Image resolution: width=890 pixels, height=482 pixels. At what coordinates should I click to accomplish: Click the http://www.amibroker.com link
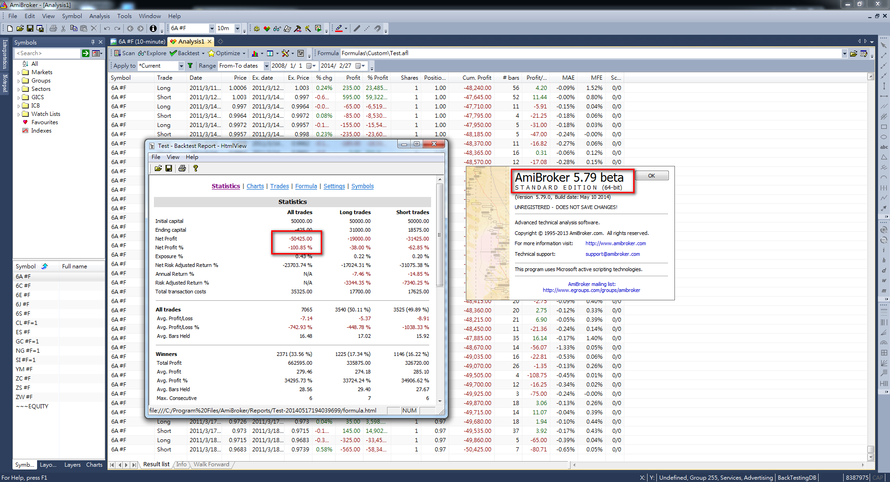tap(616, 243)
